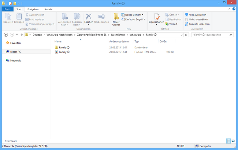Open the Verlauf history option
This screenshot has width=238, height=150.
point(172,23)
